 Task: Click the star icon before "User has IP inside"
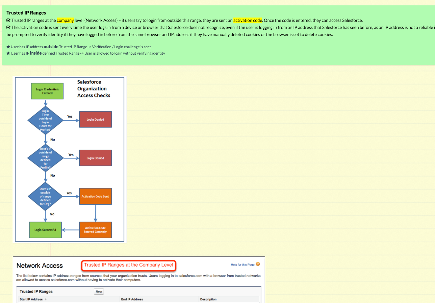pyautogui.click(x=8, y=53)
